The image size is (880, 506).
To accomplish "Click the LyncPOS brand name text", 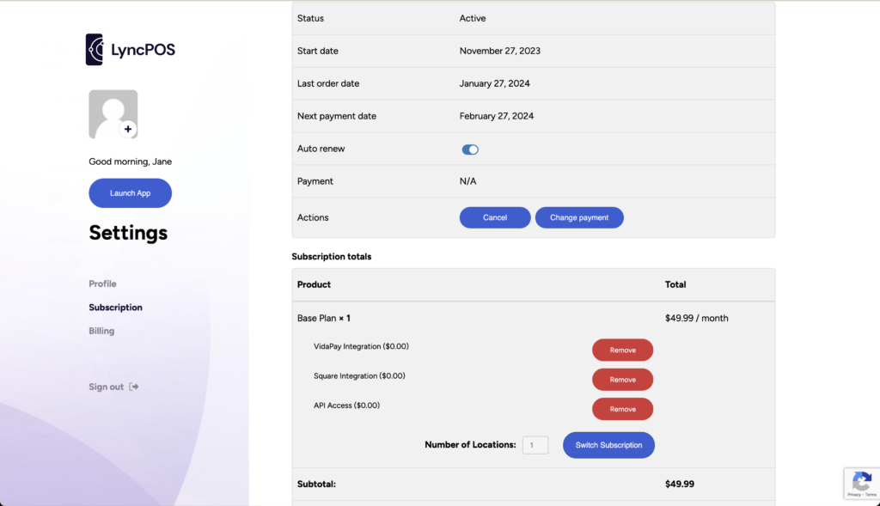I will click(144, 50).
